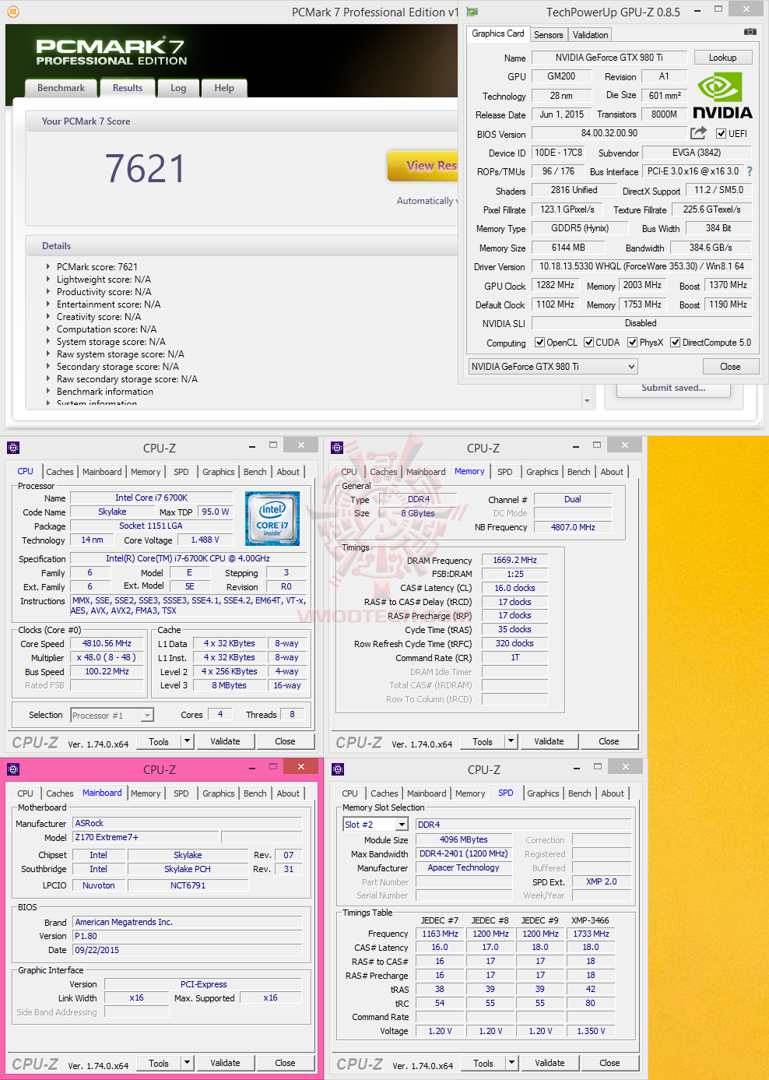Switch to the Log tab in PCMark 7
Image resolution: width=769 pixels, height=1080 pixels.
coord(178,88)
